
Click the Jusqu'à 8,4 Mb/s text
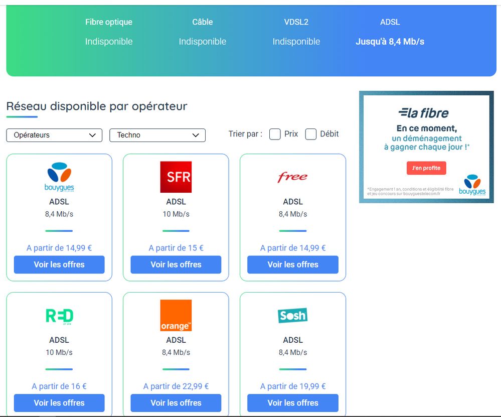[x=390, y=42]
